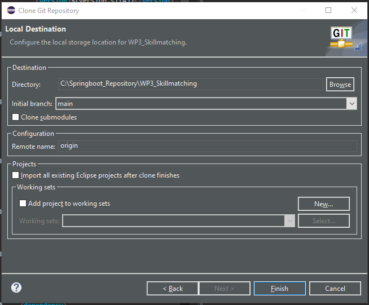
Task: Open the Working sets combo box arrow
Action: pyautogui.click(x=289, y=221)
